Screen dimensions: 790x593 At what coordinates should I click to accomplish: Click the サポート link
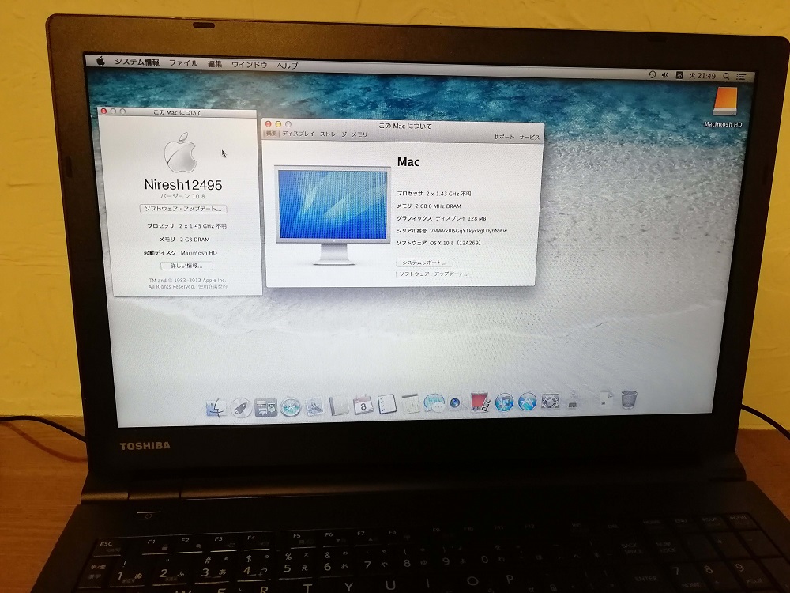pyautogui.click(x=500, y=135)
